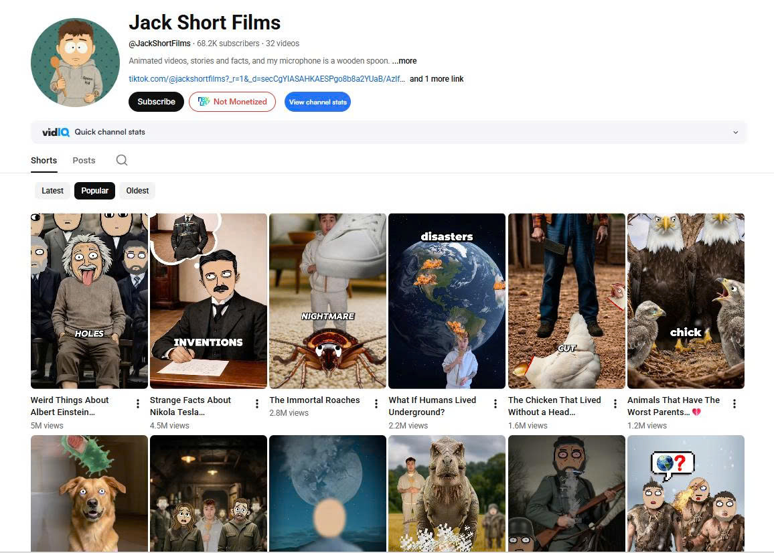Open options menu for Albert Einstein short

pos(138,404)
